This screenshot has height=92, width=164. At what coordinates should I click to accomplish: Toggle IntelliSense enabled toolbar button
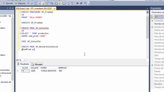tap(43, 3)
